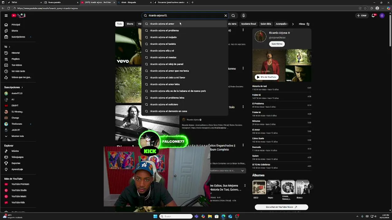Open Escuchar en YouTube Music button
Viewport: 392px width, 220px height.
281,207
